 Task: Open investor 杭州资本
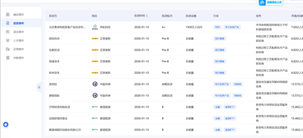[54, 73]
